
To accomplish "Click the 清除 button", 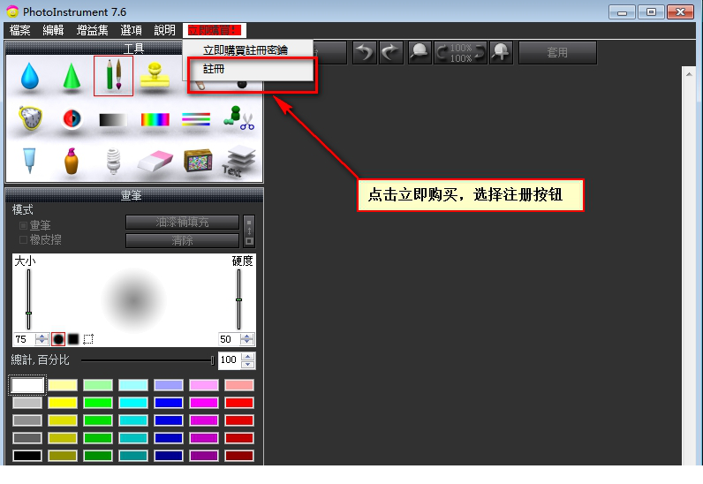I will click(x=182, y=240).
